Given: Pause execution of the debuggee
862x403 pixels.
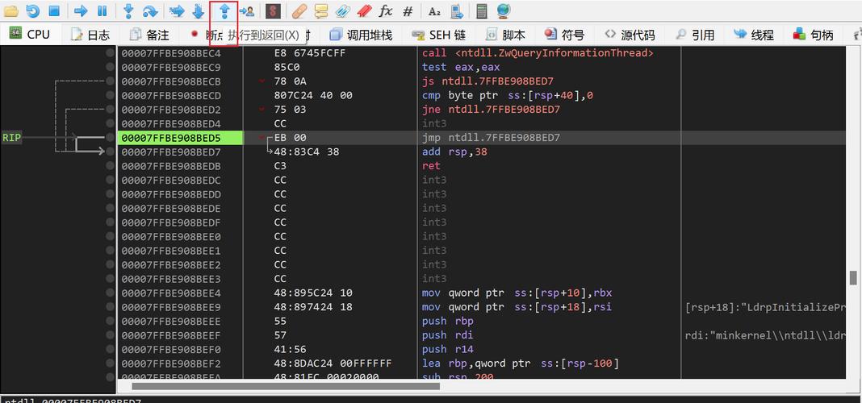Looking at the screenshot, I should pos(102,11).
